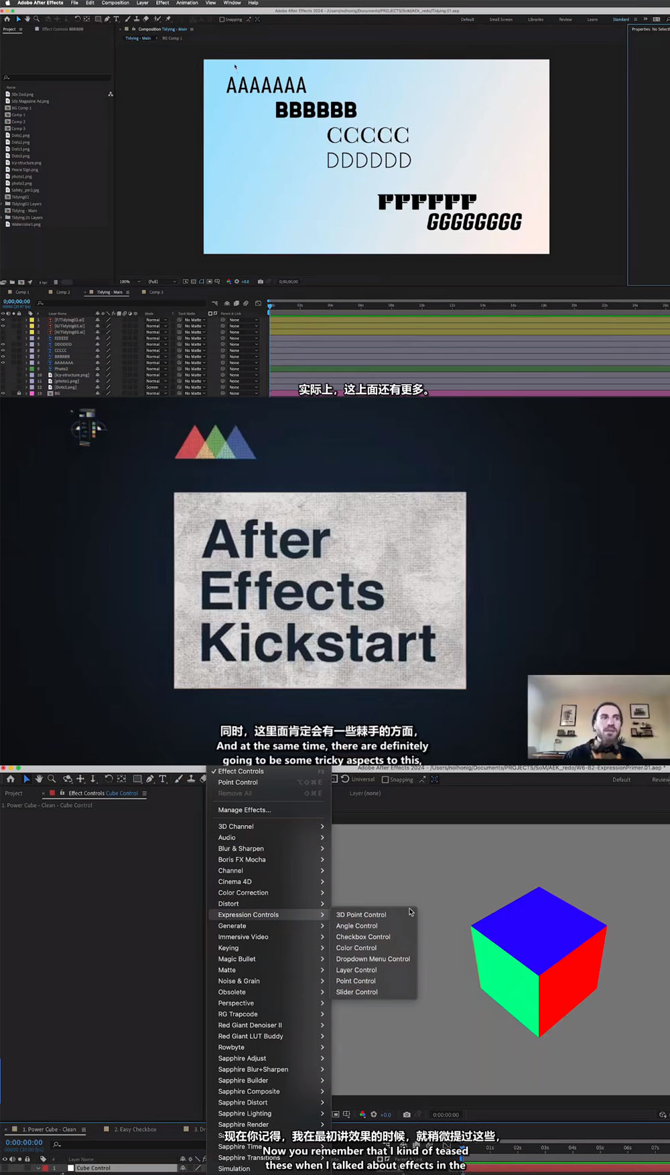Image resolution: width=670 pixels, height=1175 pixels.
Task: Switch to Comp 2 timeline tab
Action: (x=63, y=292)
